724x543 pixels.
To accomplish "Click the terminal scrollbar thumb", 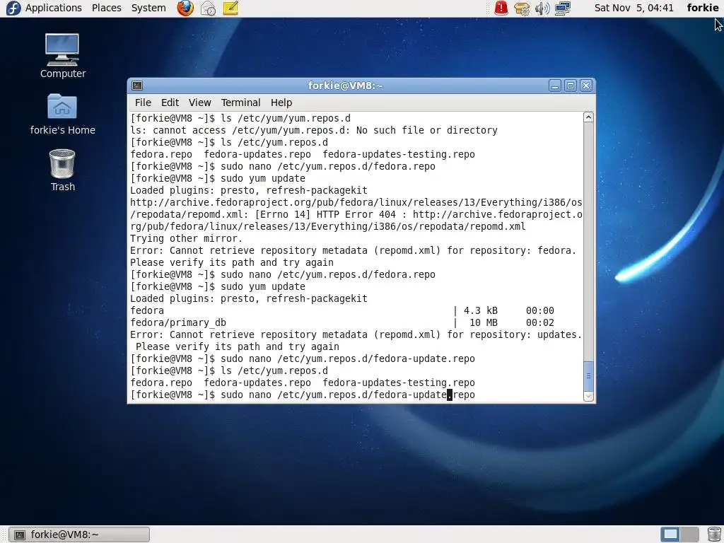I will click(x=588, y=376).
